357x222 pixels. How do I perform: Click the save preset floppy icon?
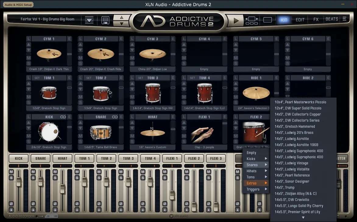pyautogui.click(x=105, y=20)
